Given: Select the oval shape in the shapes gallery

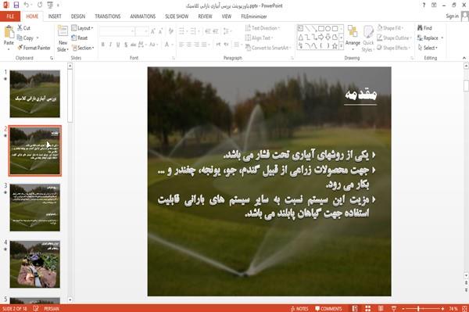Looking at the screenshot, I should tap(328, 29).
